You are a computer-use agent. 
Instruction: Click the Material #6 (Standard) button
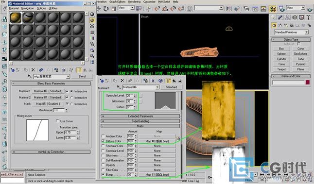pos(48,91)
